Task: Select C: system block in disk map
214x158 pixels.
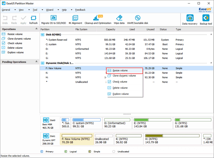Action: pyautogui.click(x=87, y=123)
